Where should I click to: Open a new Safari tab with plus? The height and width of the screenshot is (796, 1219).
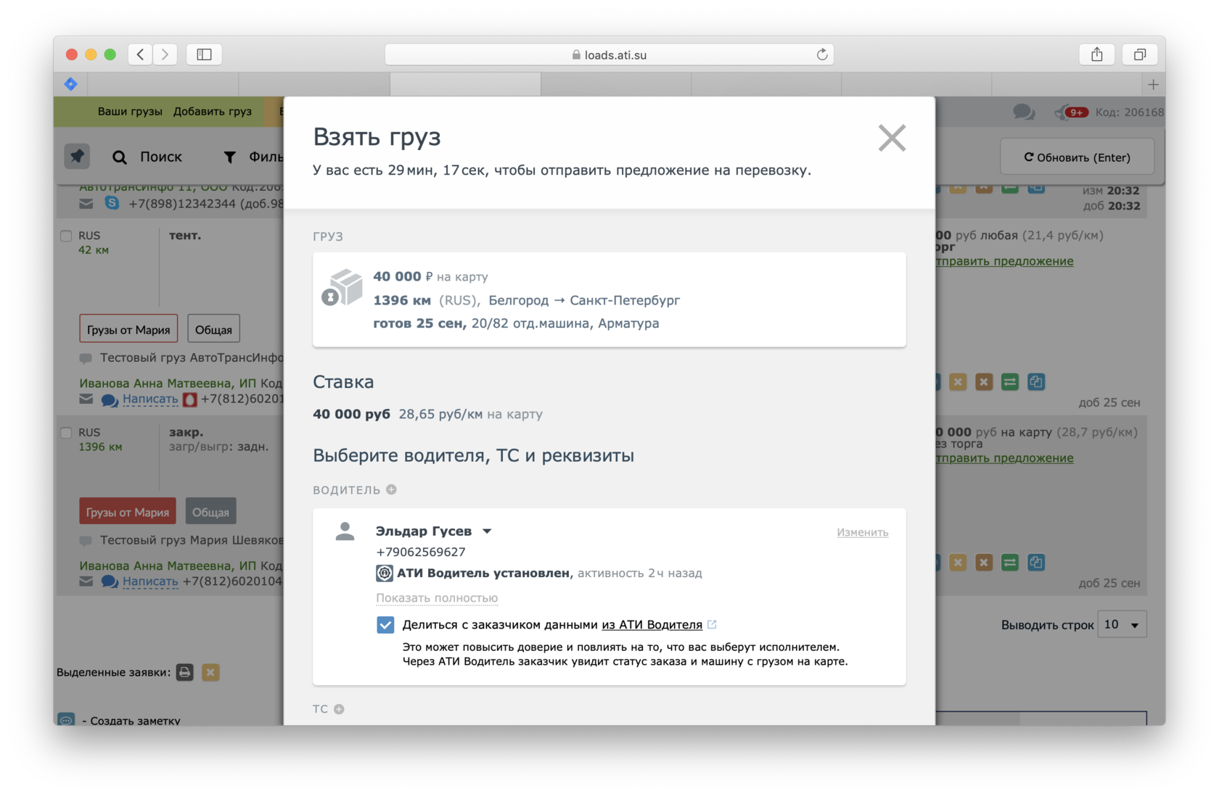click(x=1153, y=85)
